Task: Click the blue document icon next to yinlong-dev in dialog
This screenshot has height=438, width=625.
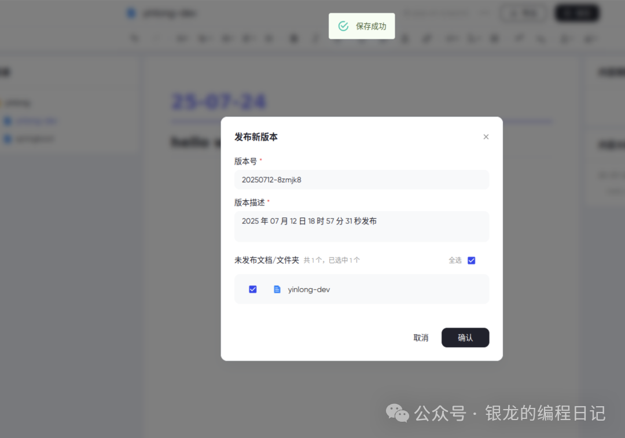Action: pos(277,289)
